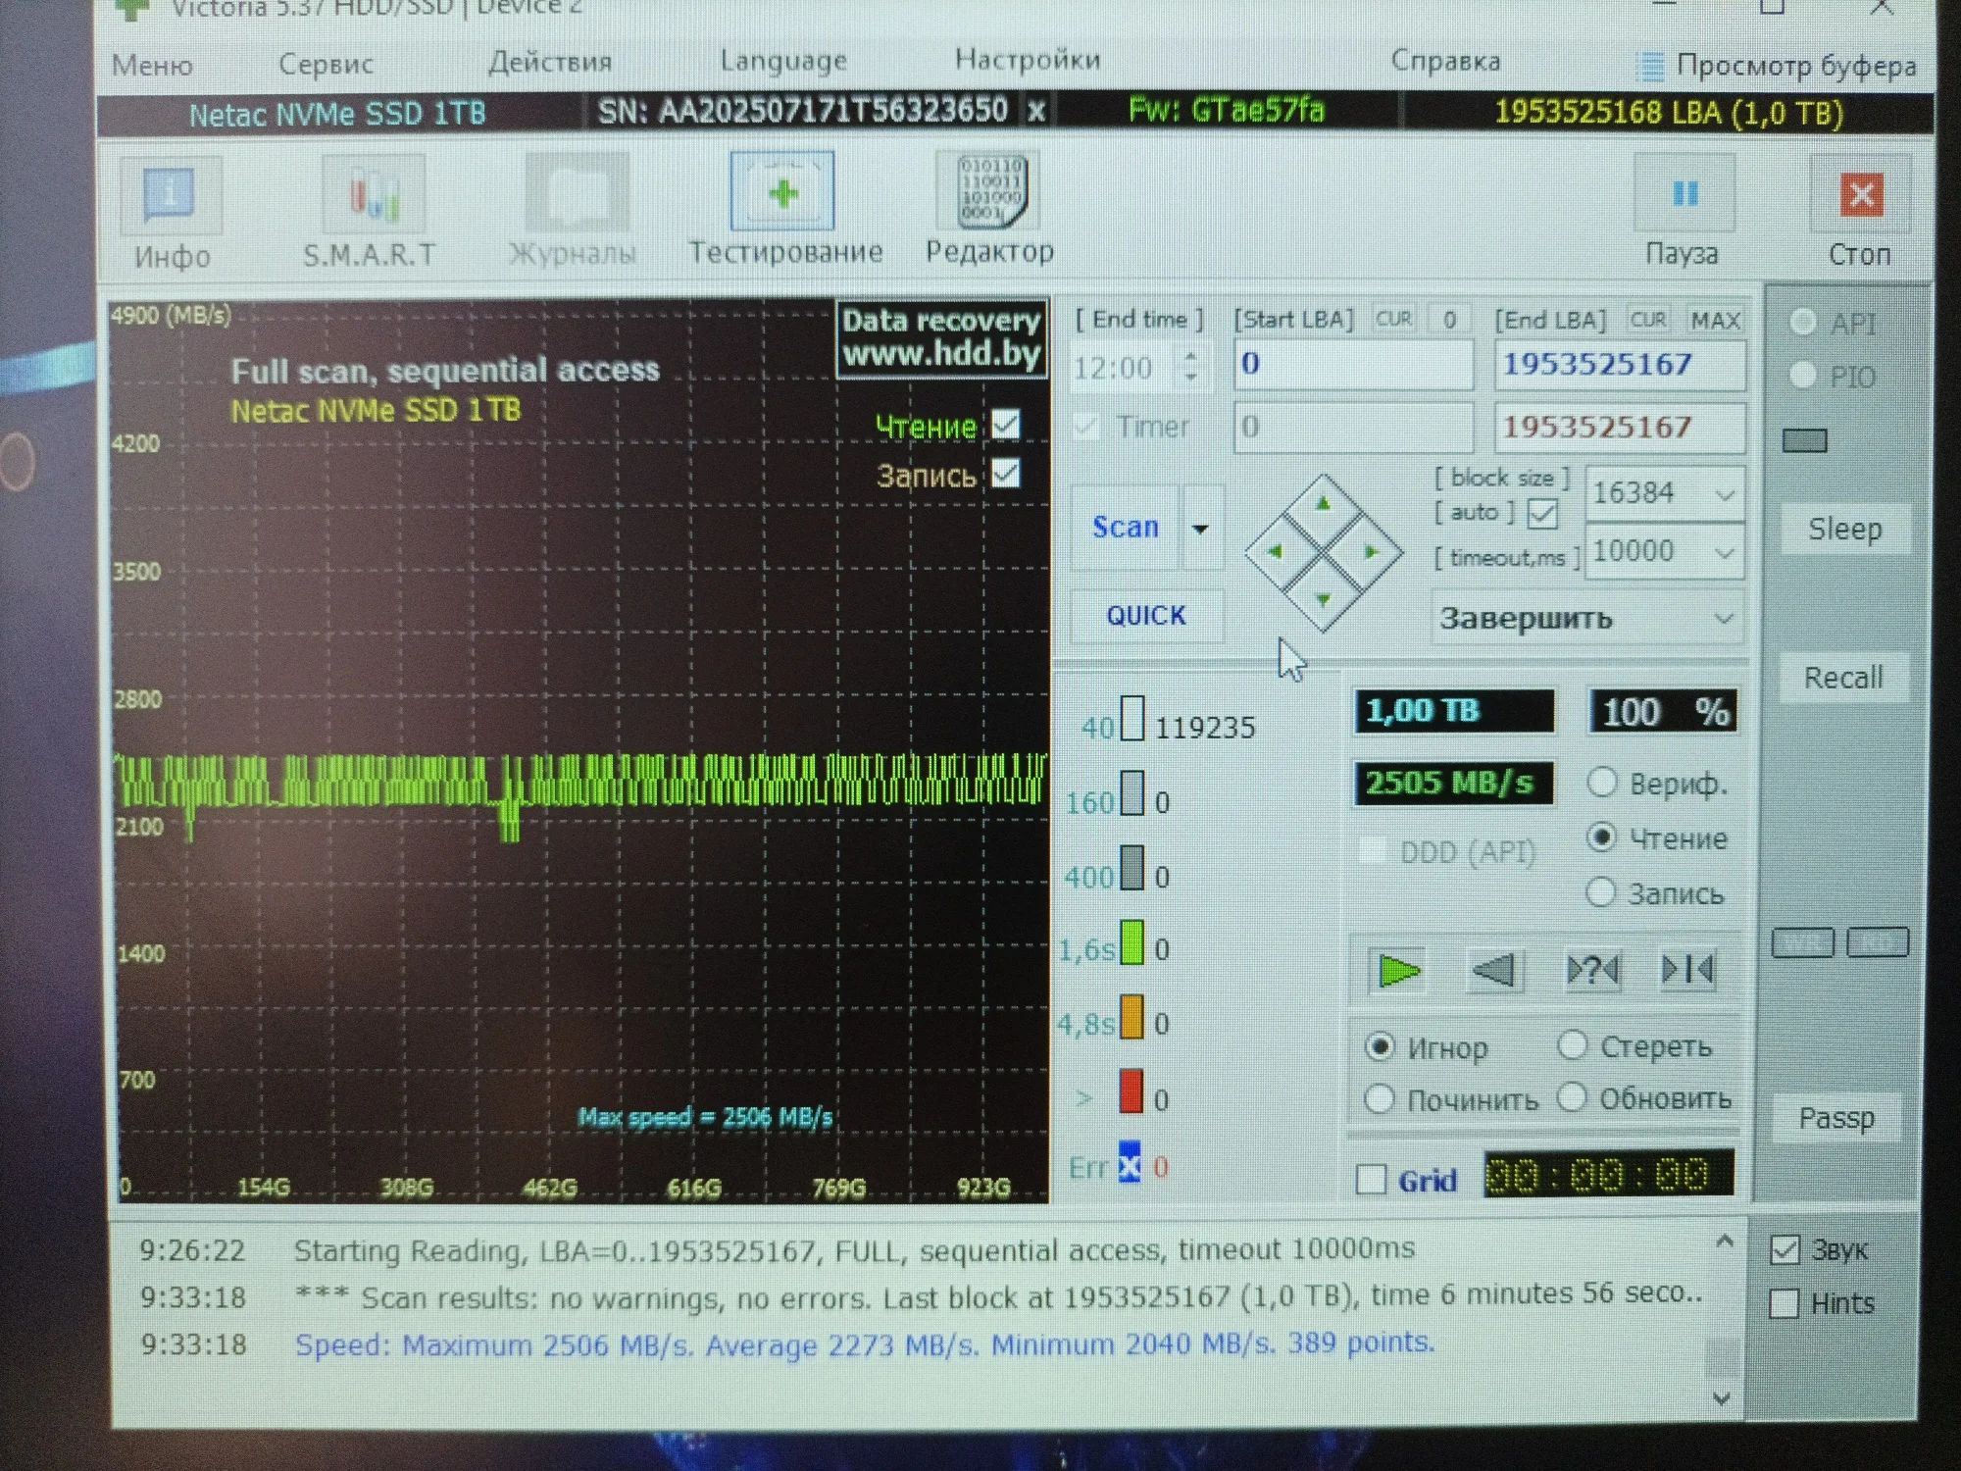1961x1471 pixels.
Task: Expand the block size 16384 dropdown
Action: pos(1724,494)
